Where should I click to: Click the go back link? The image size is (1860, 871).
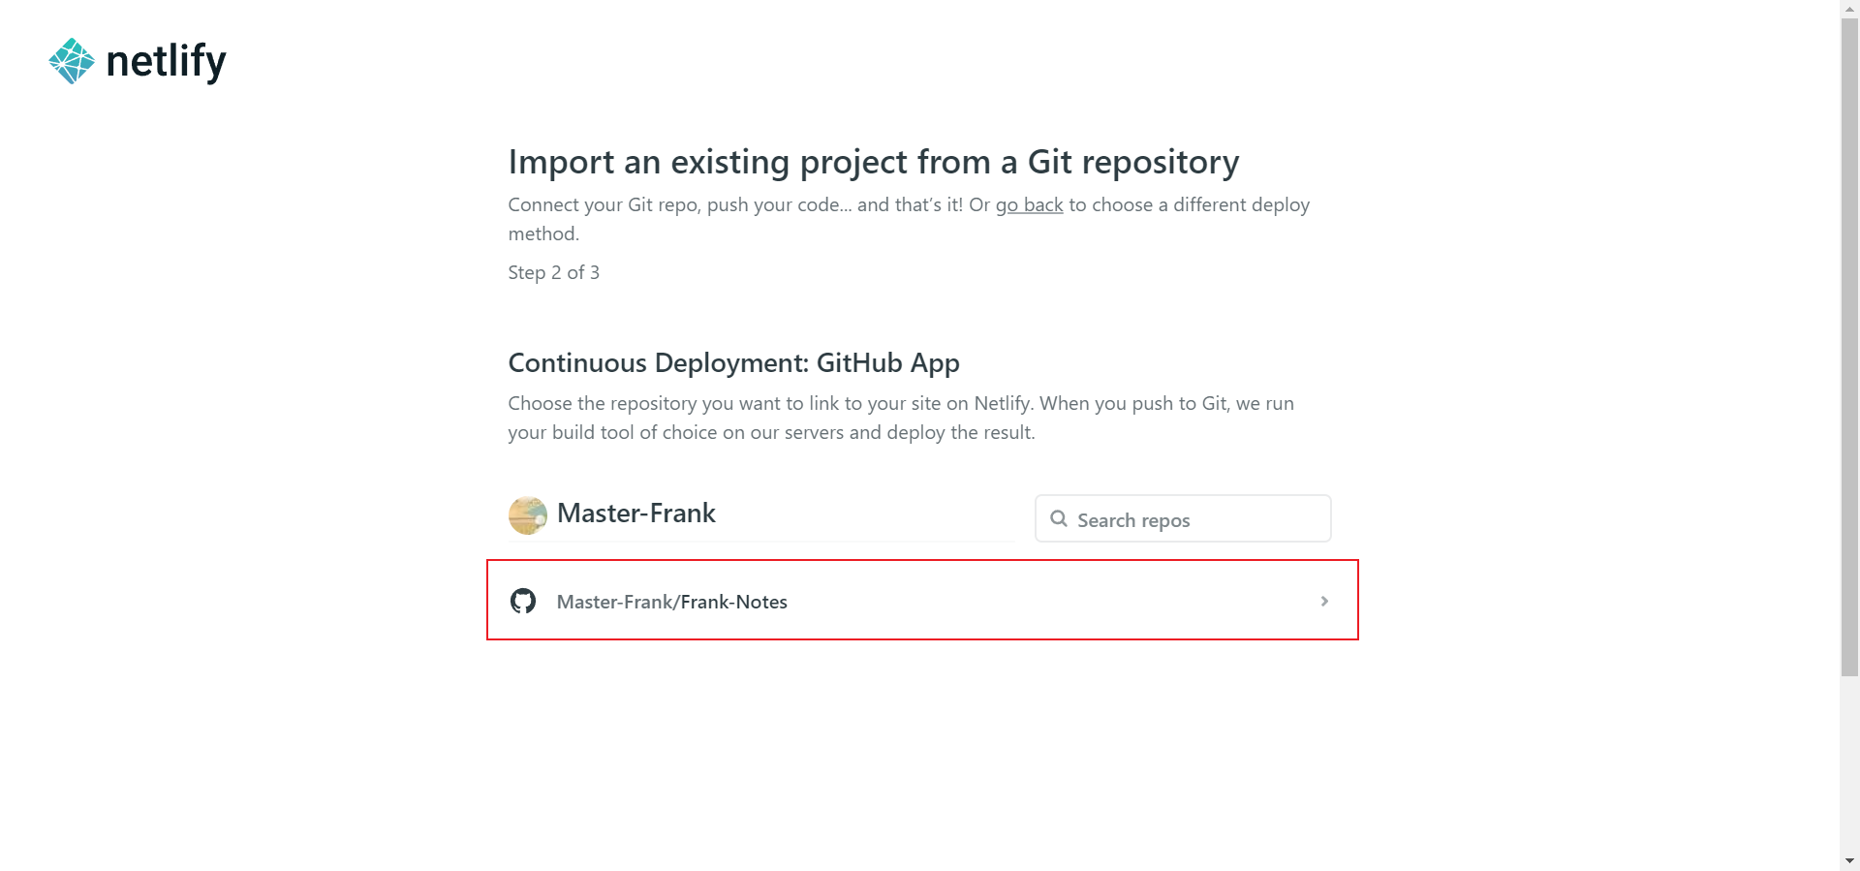click(x=1029, y=204)
